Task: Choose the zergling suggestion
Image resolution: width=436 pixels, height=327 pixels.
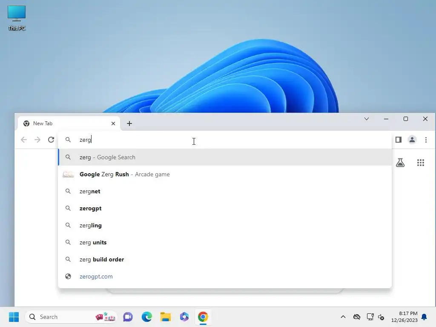Action: [x=225, y=225]
